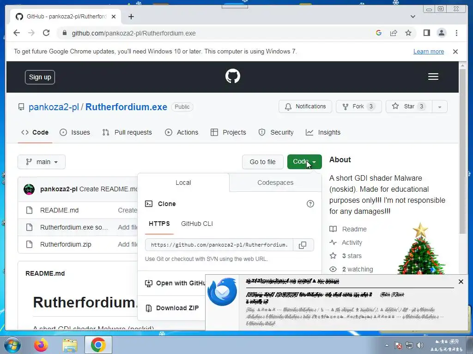Open the 3 stars link

coord(346,256)
